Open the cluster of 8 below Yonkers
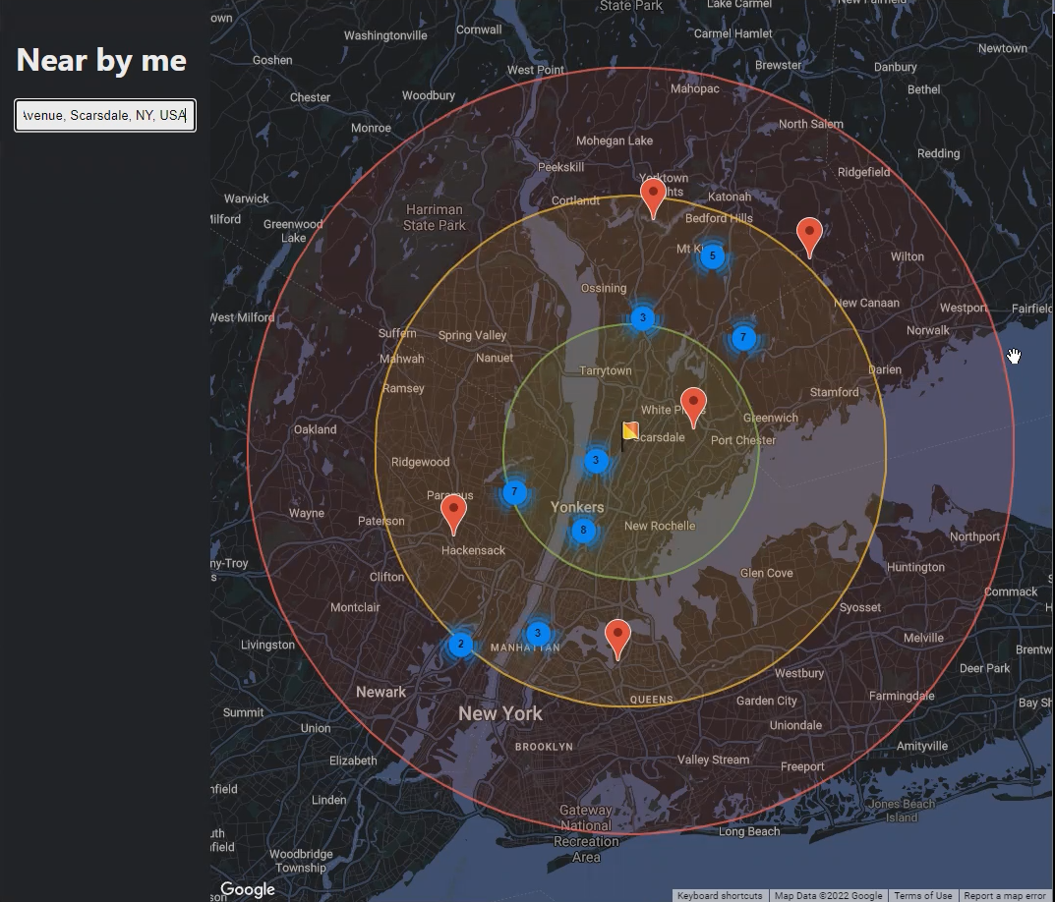Image resolution: width=1055 pixels, height=902 pixels. point(583,530)
